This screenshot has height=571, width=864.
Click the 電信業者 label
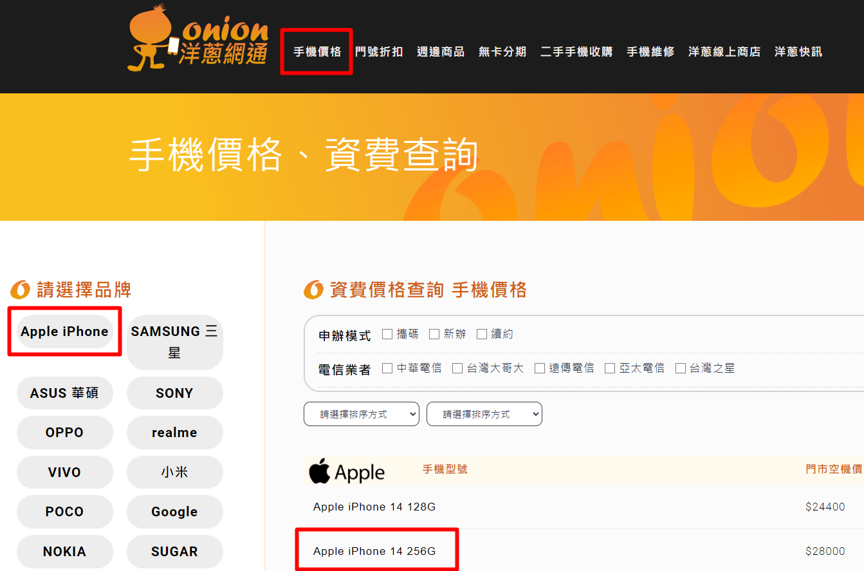(345, 370)
